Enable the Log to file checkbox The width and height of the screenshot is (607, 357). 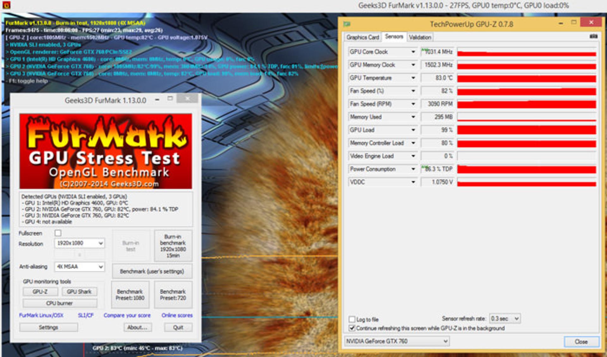352,319
